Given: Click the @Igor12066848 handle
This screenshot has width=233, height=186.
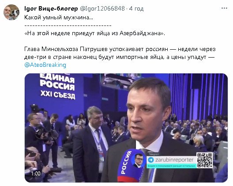Looking at the screenshot, I should (102, 9).
